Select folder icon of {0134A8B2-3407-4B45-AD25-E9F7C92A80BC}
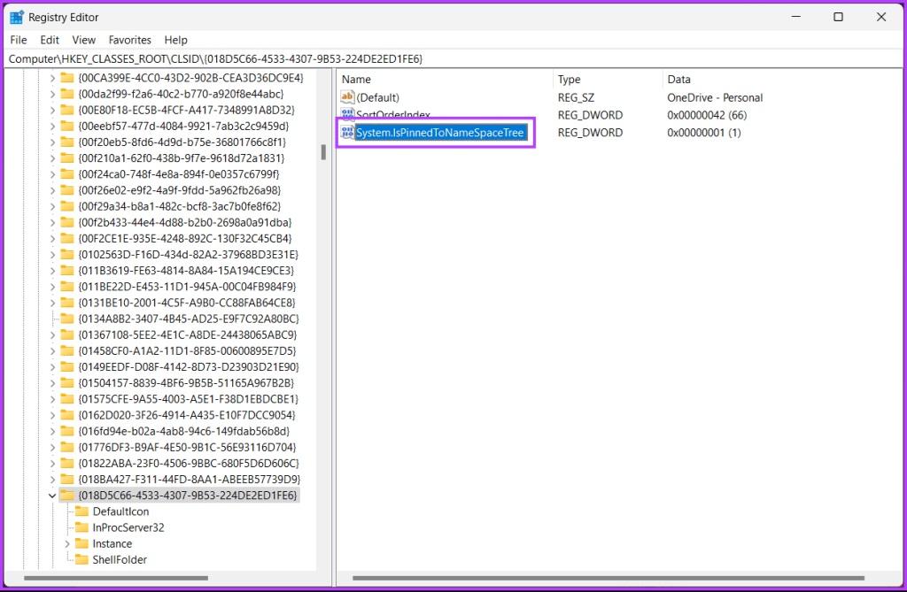907x592 pixels. pos(67,319)
